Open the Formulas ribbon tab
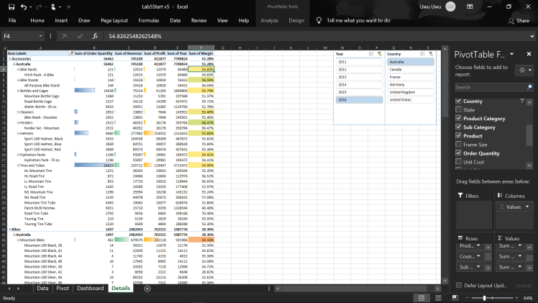The image size is (538, 303). click(x=148, y=21)
